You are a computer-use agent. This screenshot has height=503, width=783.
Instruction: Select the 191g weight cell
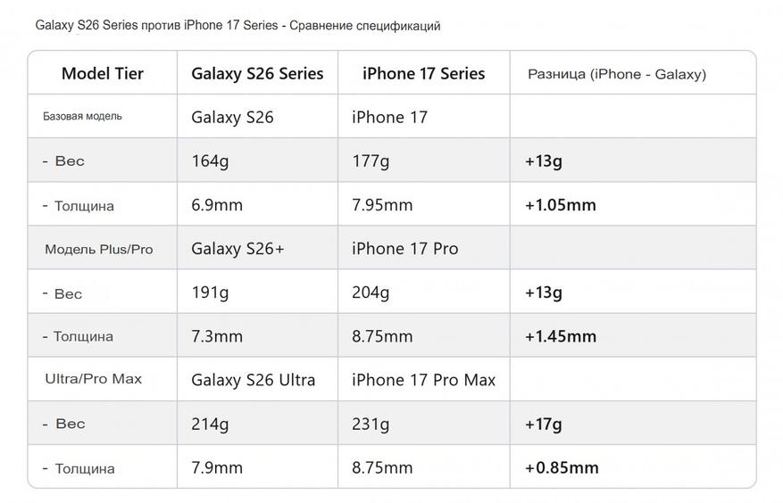(x=210, y=293)
